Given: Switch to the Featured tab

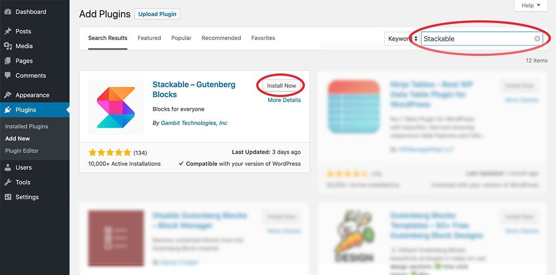Looking at the screenshot, I should 149,38.
